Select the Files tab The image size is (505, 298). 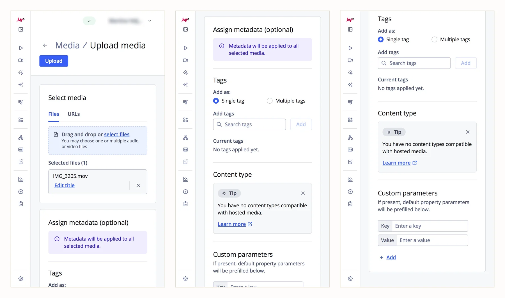(54, 114)
